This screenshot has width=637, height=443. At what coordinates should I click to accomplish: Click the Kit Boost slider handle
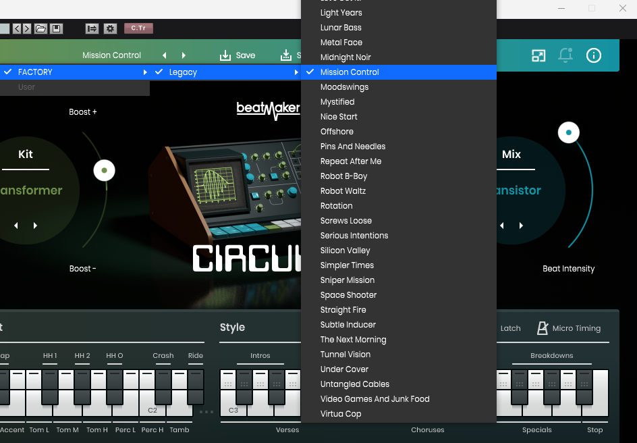(105, 170)
